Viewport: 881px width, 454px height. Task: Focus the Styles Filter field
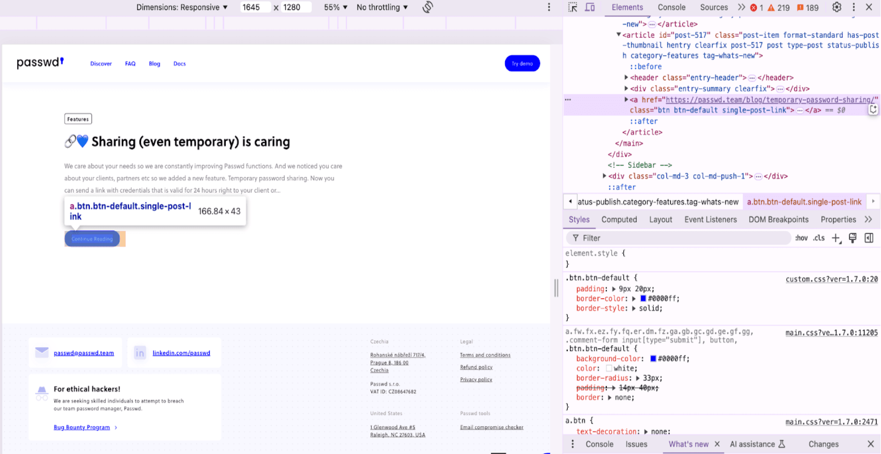(678, 238)
